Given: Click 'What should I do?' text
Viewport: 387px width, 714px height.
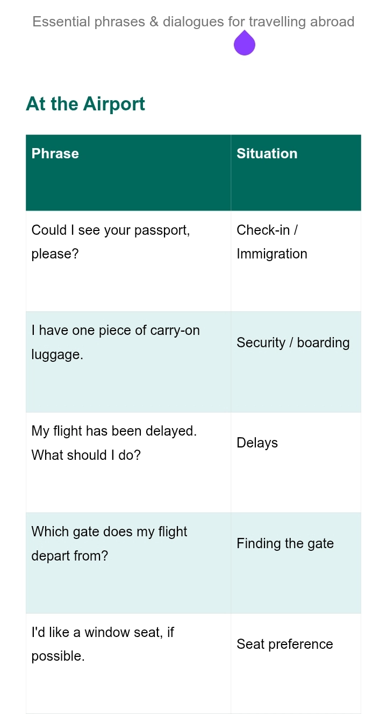Looking at the screenshot, I should click(86, 455).
